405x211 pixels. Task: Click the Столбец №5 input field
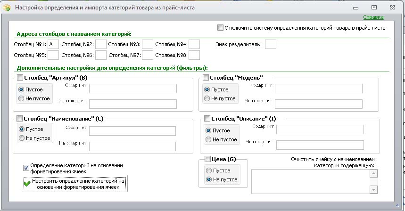(53, 55)
